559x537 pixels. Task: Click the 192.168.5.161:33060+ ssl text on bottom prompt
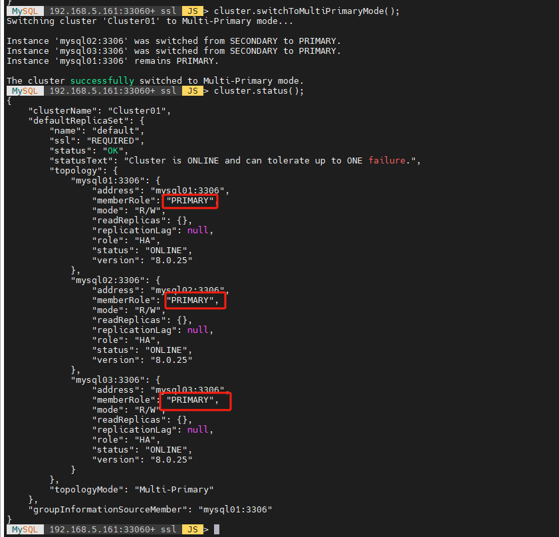tap(112, 530)
